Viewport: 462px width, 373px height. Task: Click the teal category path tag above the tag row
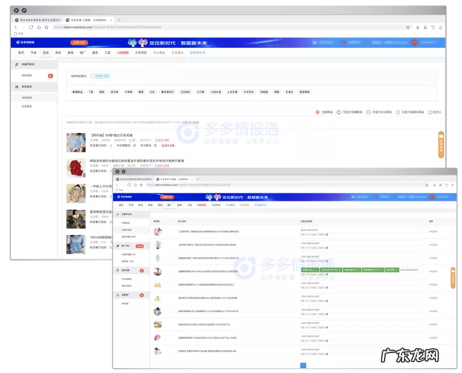[100, 76]
